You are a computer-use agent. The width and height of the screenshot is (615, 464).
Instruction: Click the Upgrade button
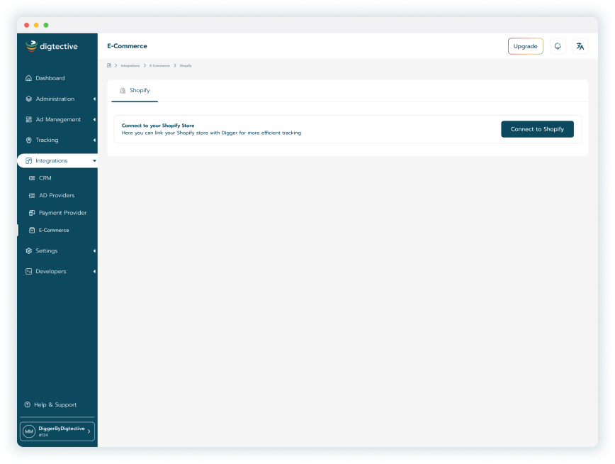tap(526, 46)
